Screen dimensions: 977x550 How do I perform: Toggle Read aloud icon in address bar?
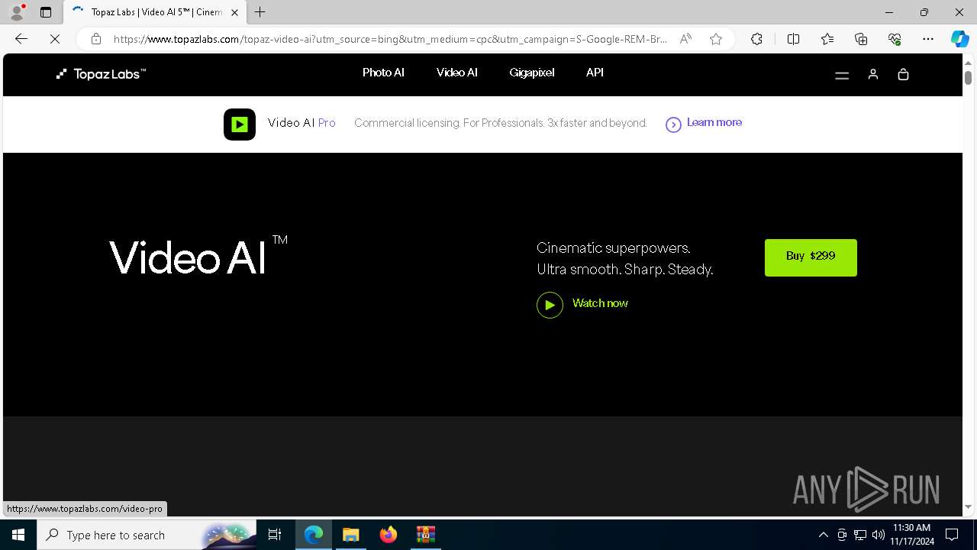tap(685, 39)
